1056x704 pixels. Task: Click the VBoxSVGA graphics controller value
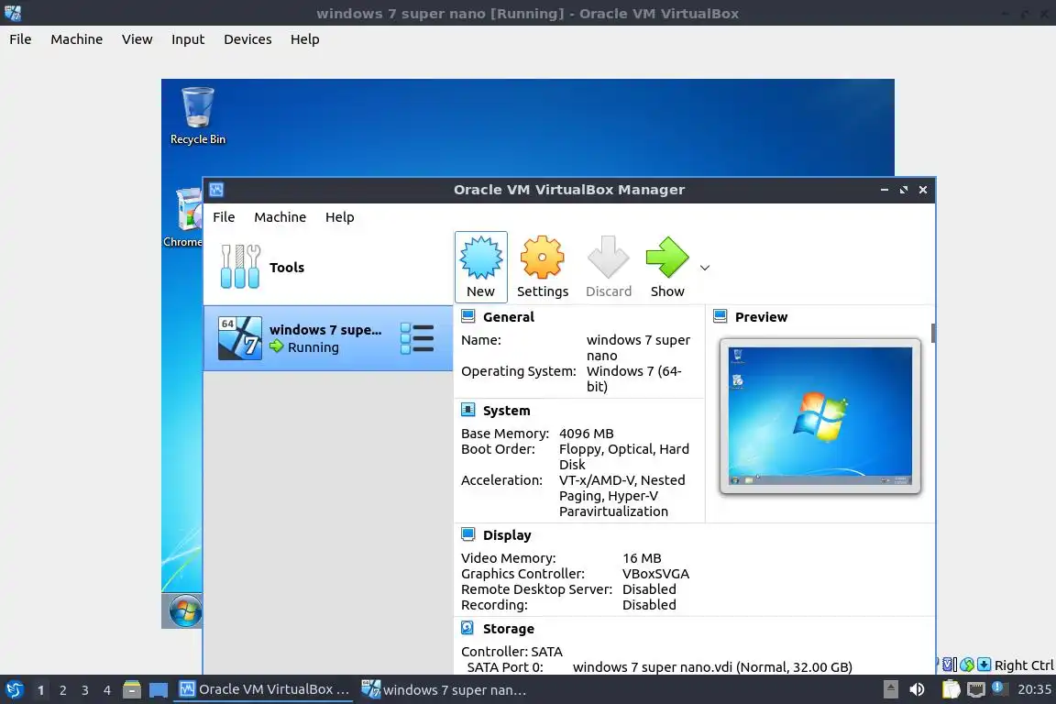pos(655,573)
